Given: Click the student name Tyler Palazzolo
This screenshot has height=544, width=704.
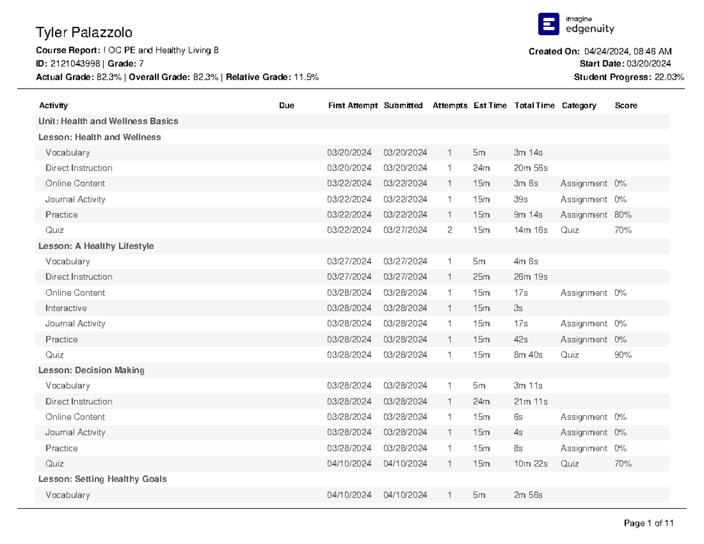Looking at the screenshot, I should [x=82, y=33].
